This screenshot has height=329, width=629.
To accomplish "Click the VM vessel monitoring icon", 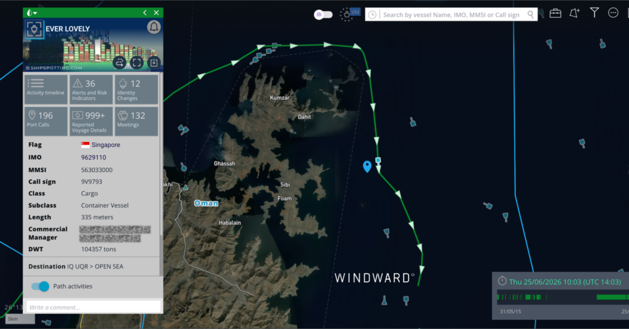I will click(x=350, y=14).
